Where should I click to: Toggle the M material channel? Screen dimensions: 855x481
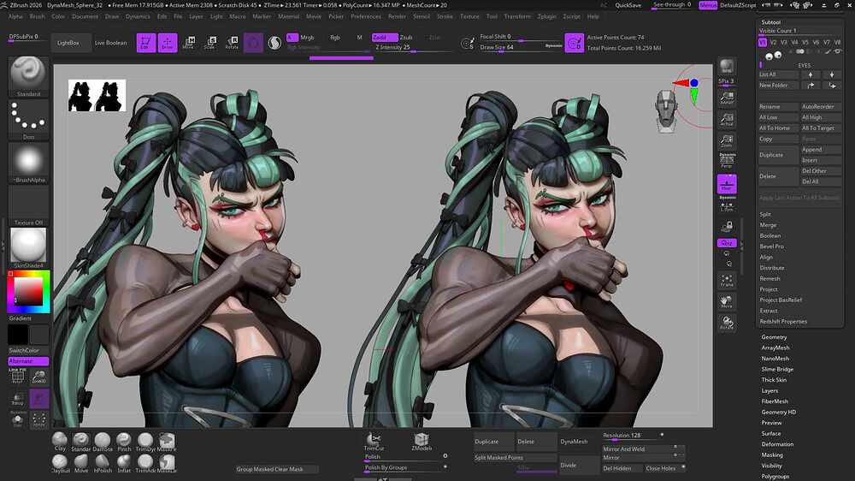coord(359,38)
